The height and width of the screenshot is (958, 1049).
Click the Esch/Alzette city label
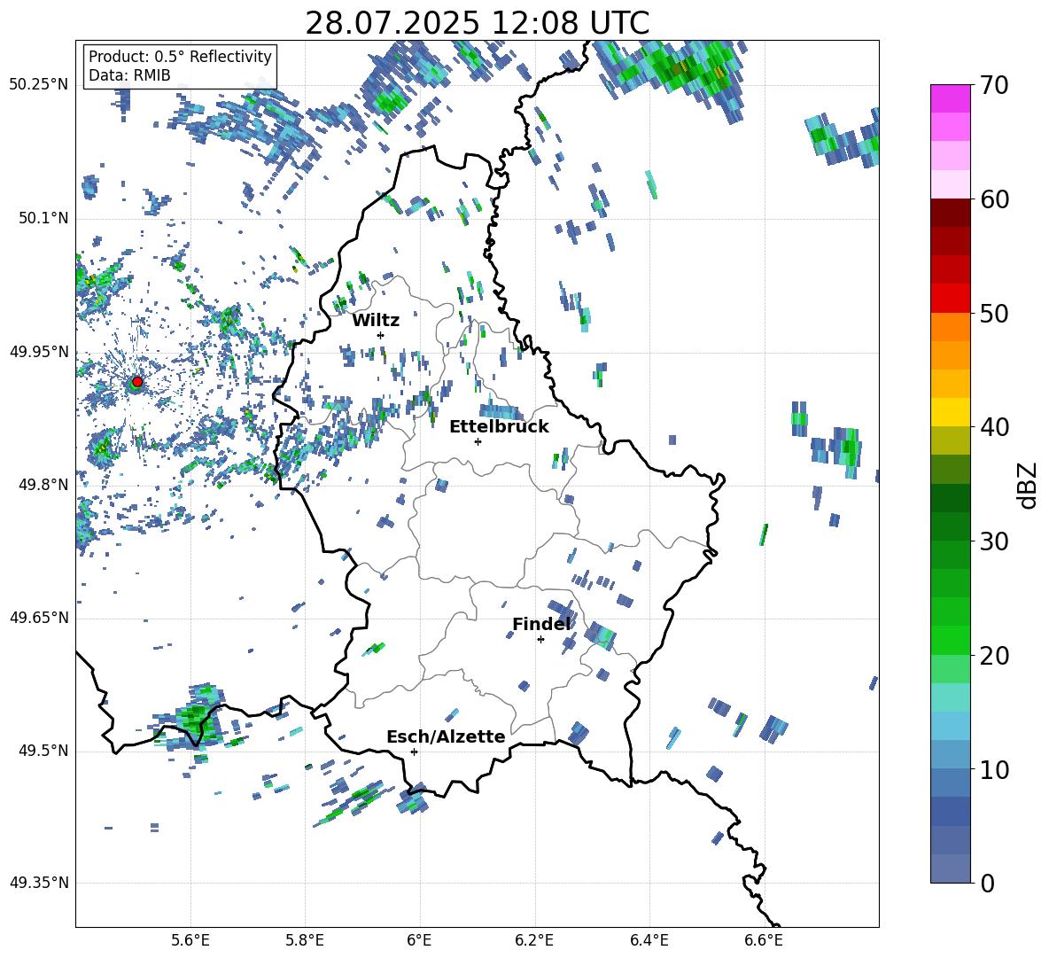coord(447,736)
